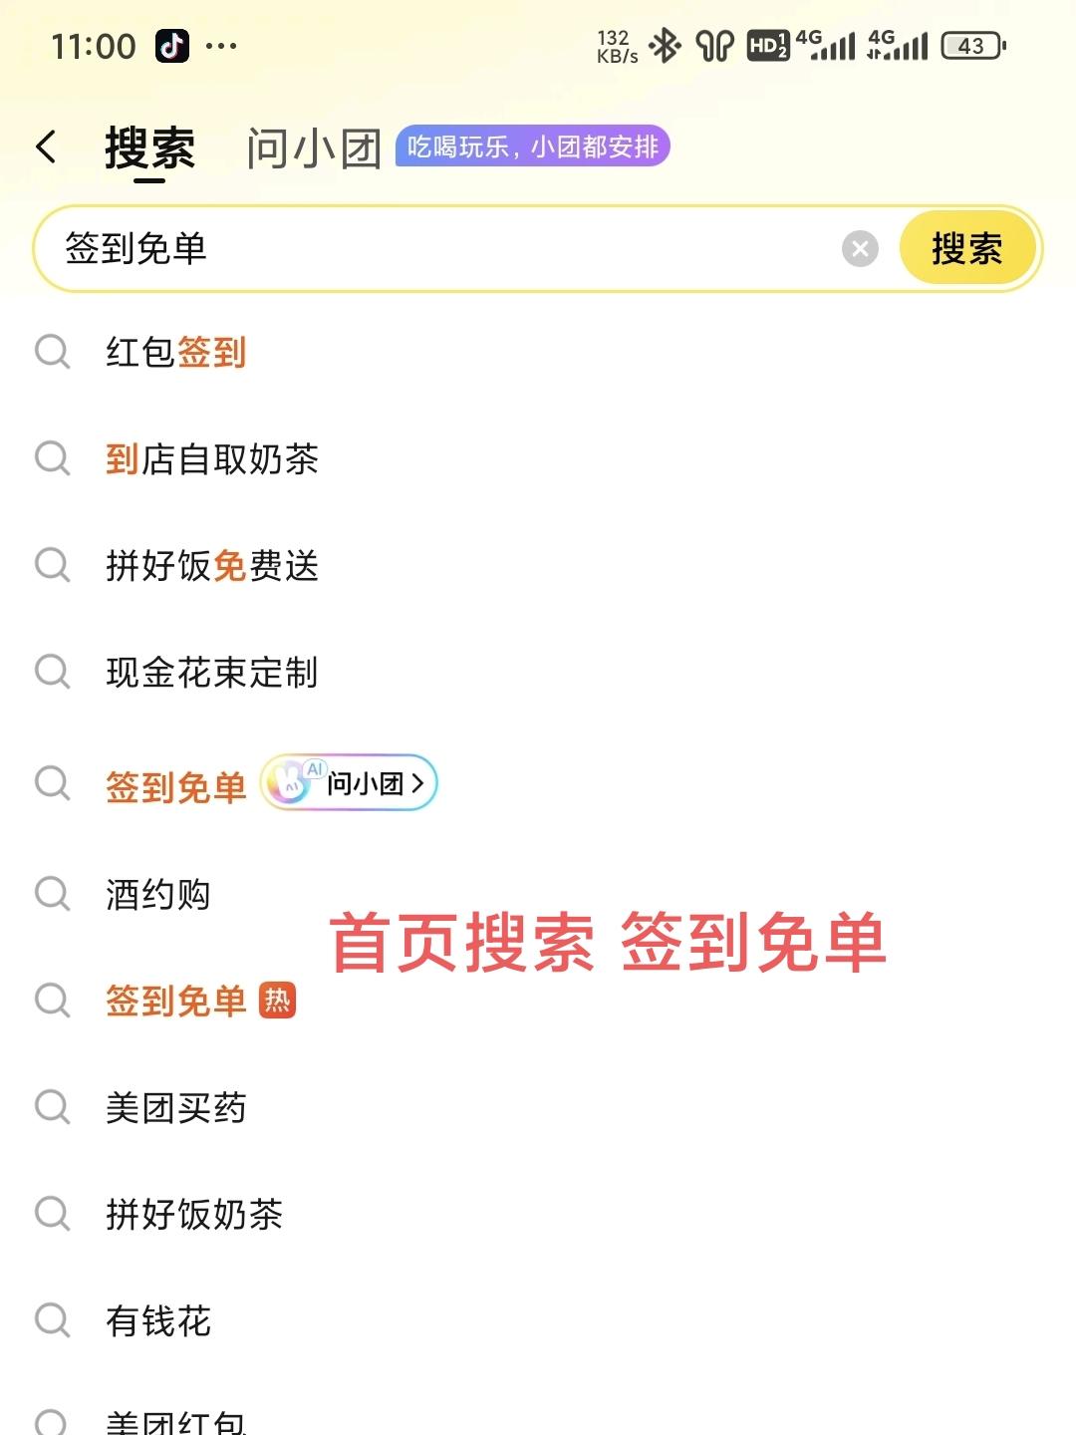Open the TikTok notification icon in status bar
The image size is (1076, 1435).
pyautogui.click(x=171, y=46)
